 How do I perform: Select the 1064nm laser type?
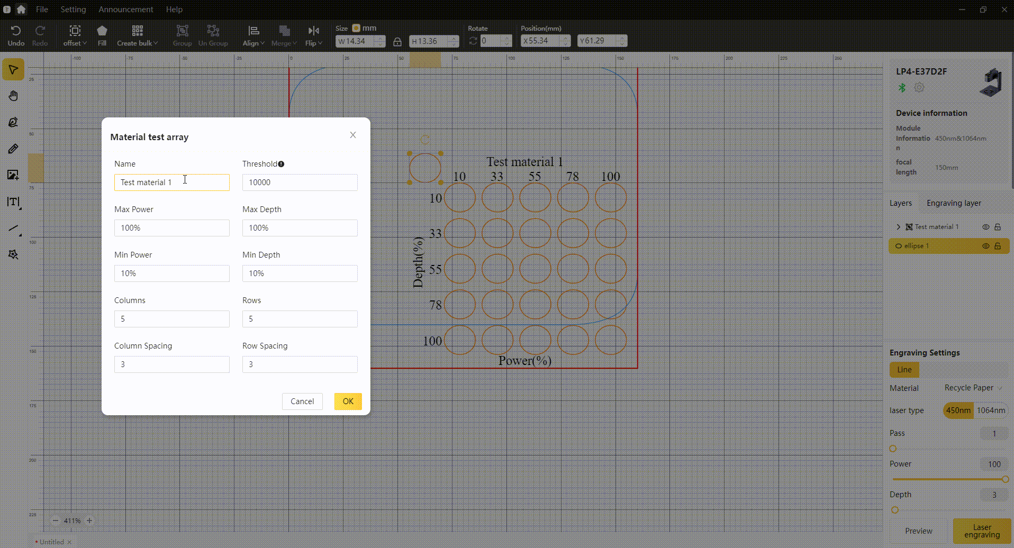tap(990, 410)
